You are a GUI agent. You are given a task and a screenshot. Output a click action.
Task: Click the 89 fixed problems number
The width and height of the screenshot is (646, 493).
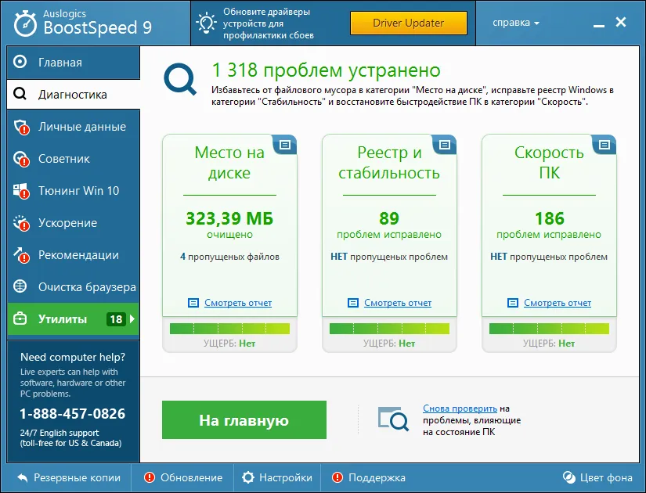389,218
